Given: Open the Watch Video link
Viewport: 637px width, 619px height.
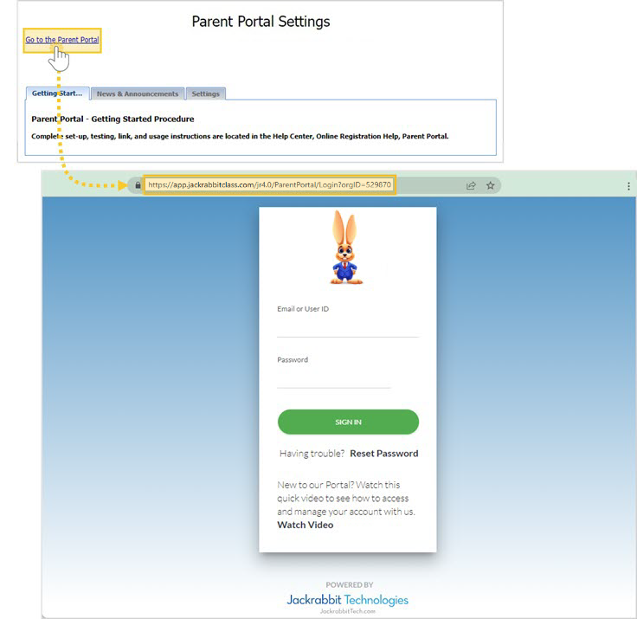Looking at the screenshot, I should coord(306,526).
